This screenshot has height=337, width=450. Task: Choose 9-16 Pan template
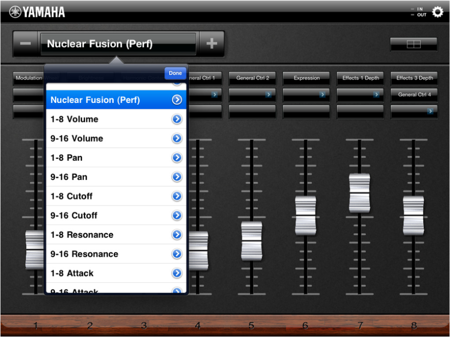pyautogui.click(x=116, y=177)
